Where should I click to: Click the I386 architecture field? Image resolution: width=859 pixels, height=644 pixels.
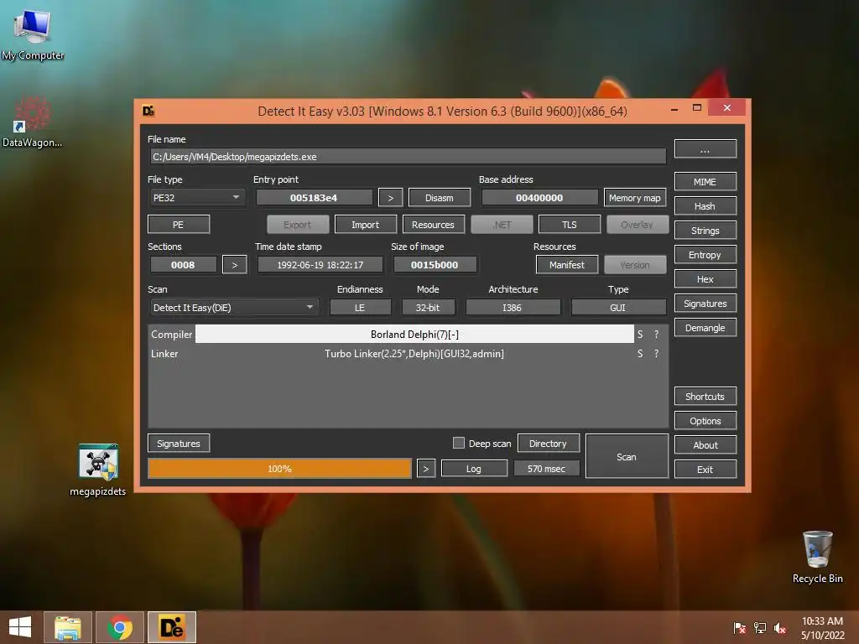coord(513,307)
